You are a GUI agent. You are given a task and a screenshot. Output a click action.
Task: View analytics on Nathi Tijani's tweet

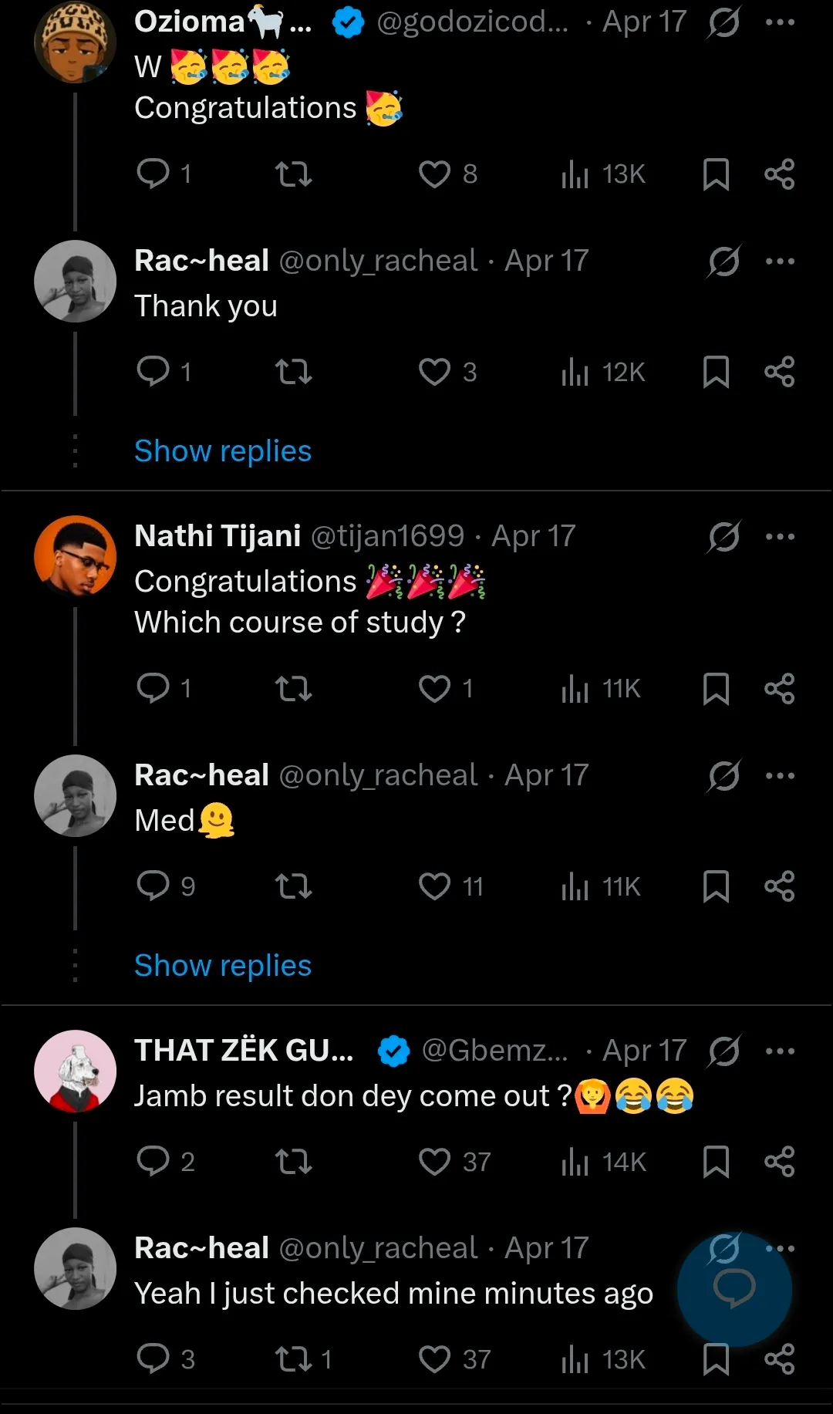coord(575,688)
